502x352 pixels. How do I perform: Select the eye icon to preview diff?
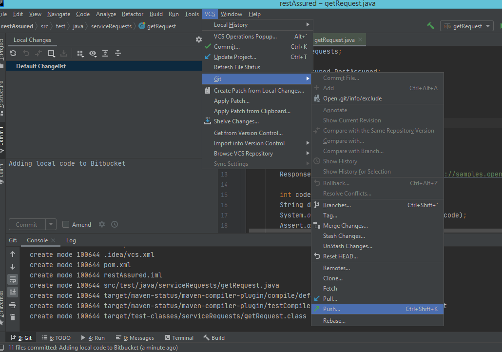pos(93,54)
